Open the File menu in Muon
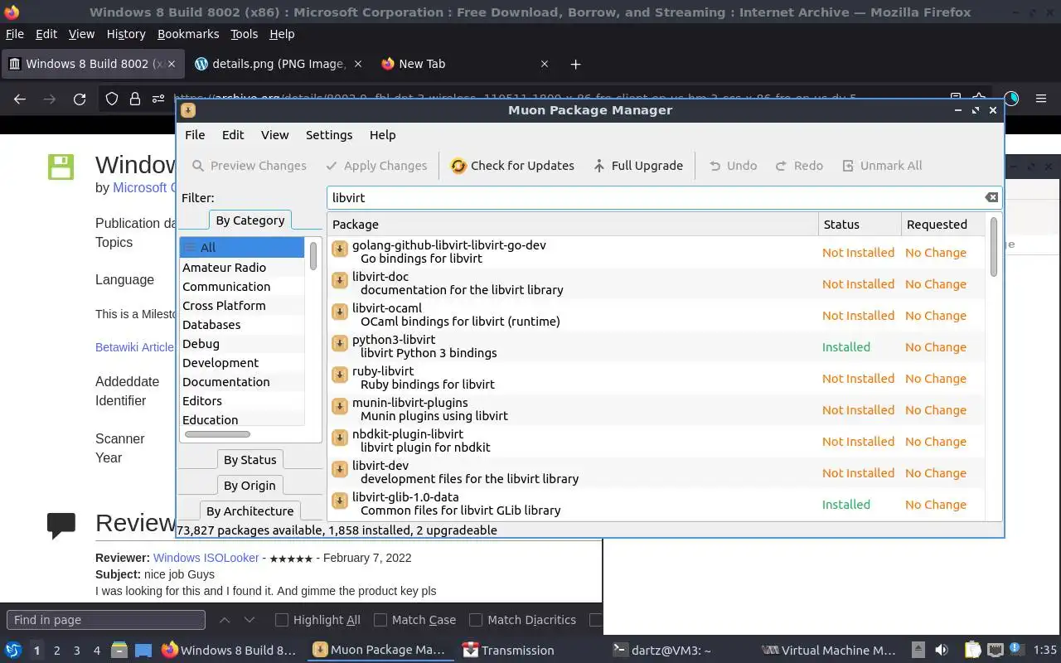 pos(195,135)
